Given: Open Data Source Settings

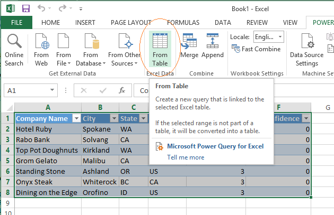Looking at the screenshot, I should click(307, 50).
